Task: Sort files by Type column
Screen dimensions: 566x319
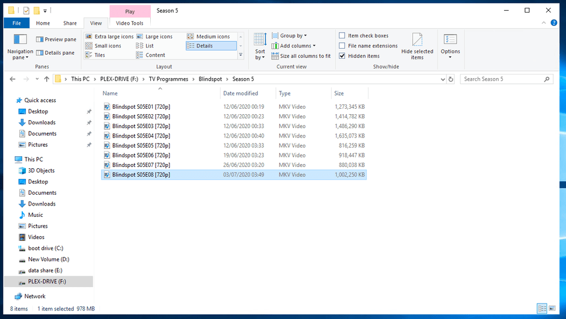Action: [303, 93]
